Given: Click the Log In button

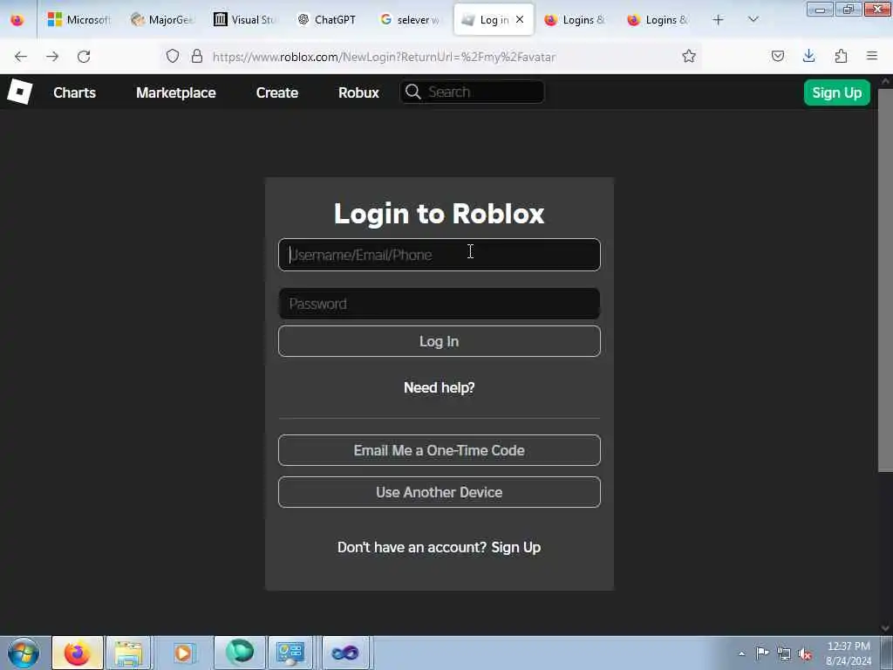Looking at the screenshot, I should pyautogui.click(x=440, y=341).
